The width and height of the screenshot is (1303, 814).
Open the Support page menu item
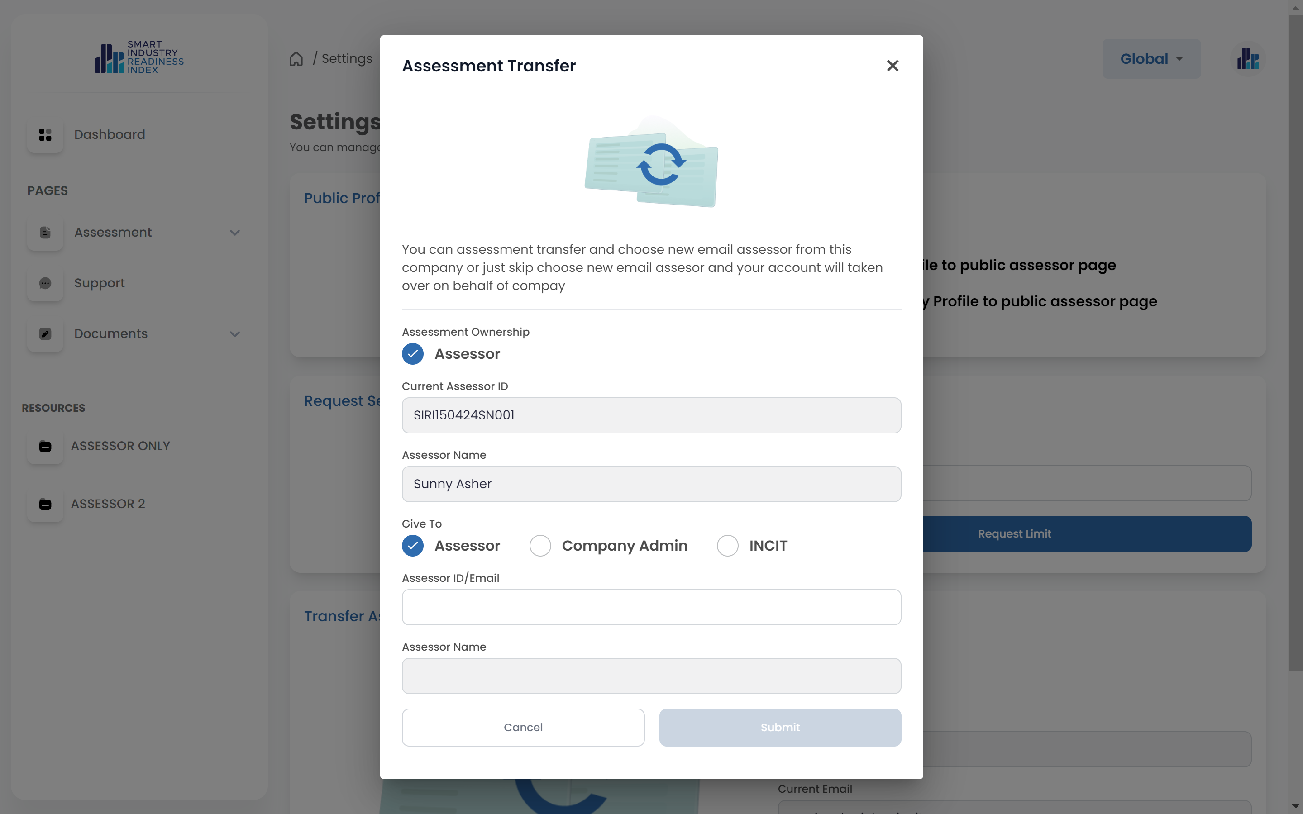[100, 283]
